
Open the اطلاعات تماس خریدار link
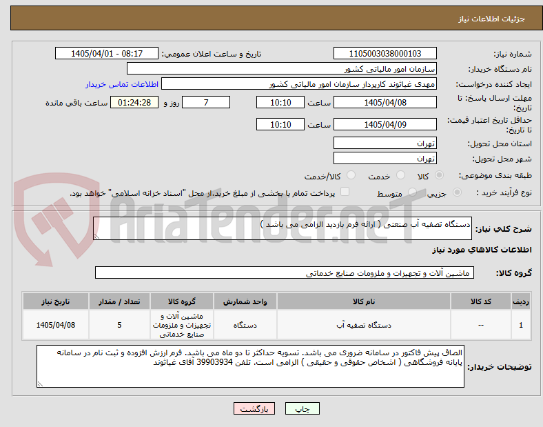click(x=122, y=84)
